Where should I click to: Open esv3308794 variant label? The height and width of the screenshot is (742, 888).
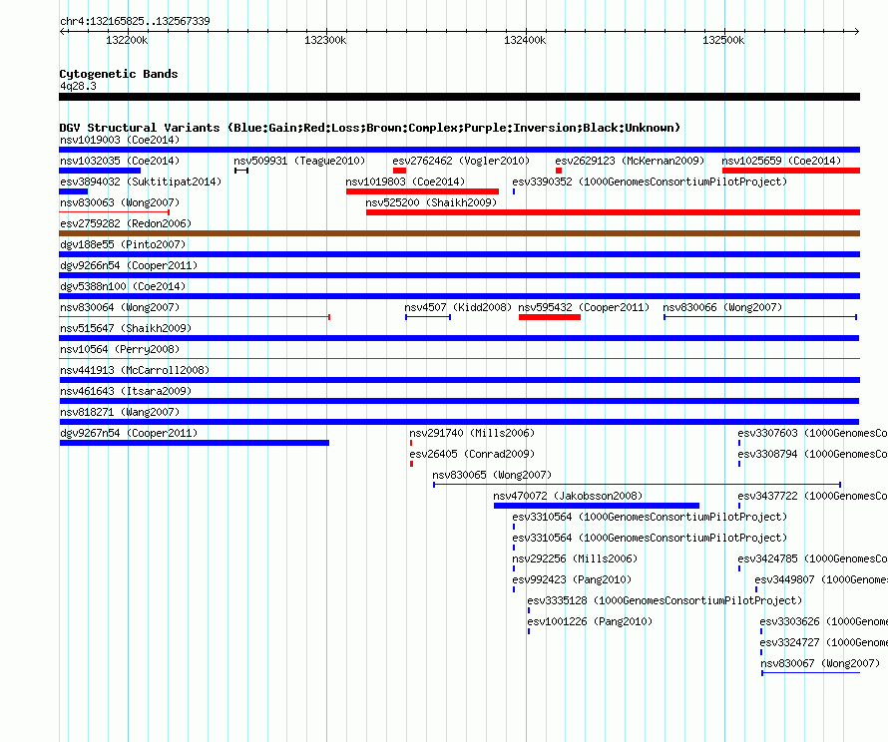coord(812,454)
